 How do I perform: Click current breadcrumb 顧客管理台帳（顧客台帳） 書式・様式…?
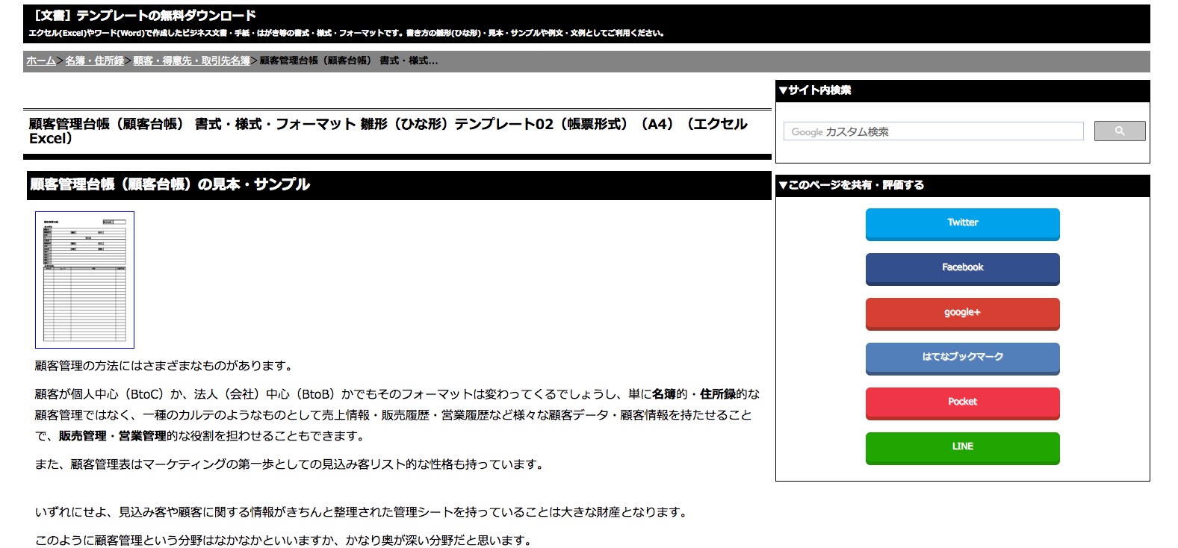tap(349, 60)
